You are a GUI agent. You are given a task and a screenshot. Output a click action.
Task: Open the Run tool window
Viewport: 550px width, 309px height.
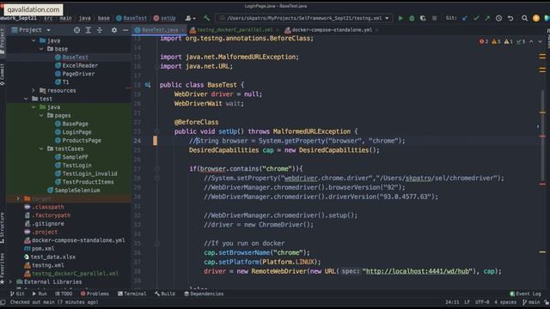pyautogui.click(x=40, y=294)
